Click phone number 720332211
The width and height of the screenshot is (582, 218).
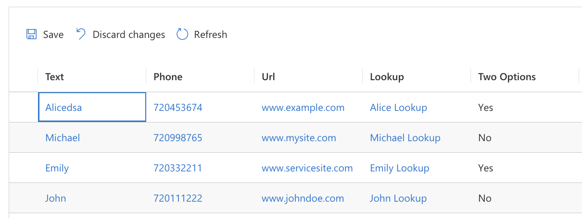pyautogui.click(x=178, y=168)
